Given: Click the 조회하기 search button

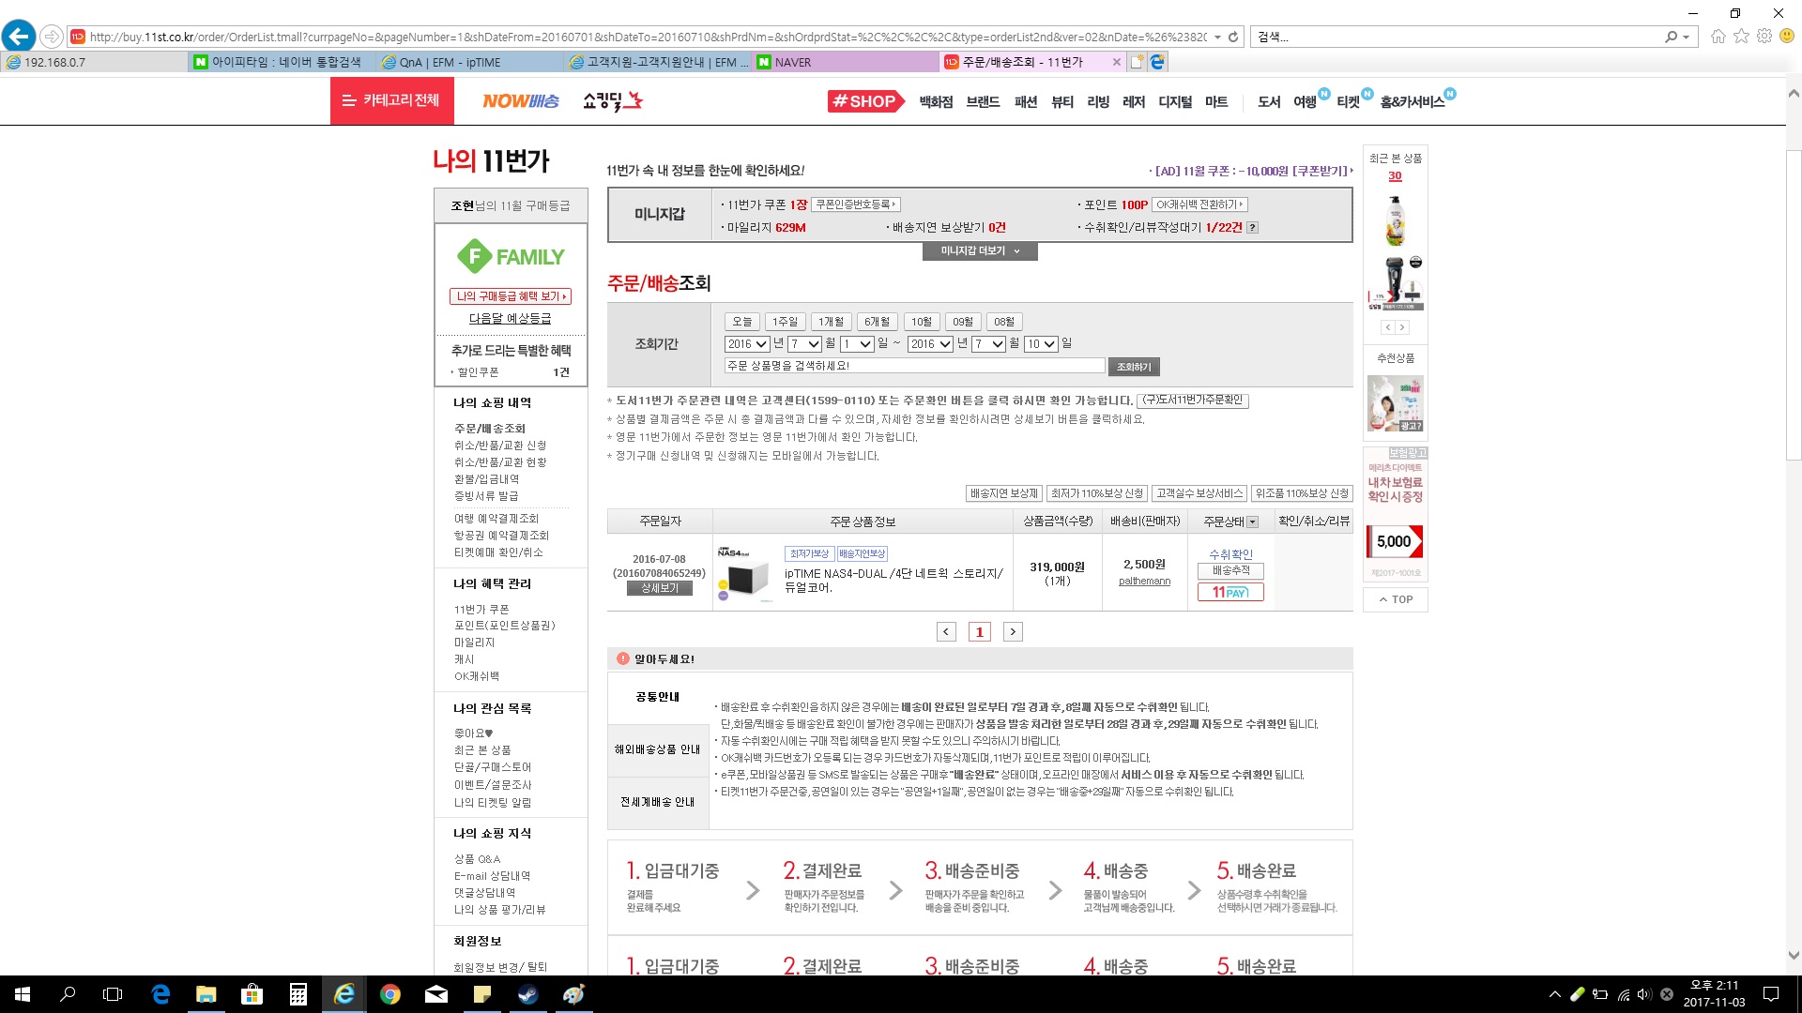Looking at the screenshot, I should pos(1134,367).
